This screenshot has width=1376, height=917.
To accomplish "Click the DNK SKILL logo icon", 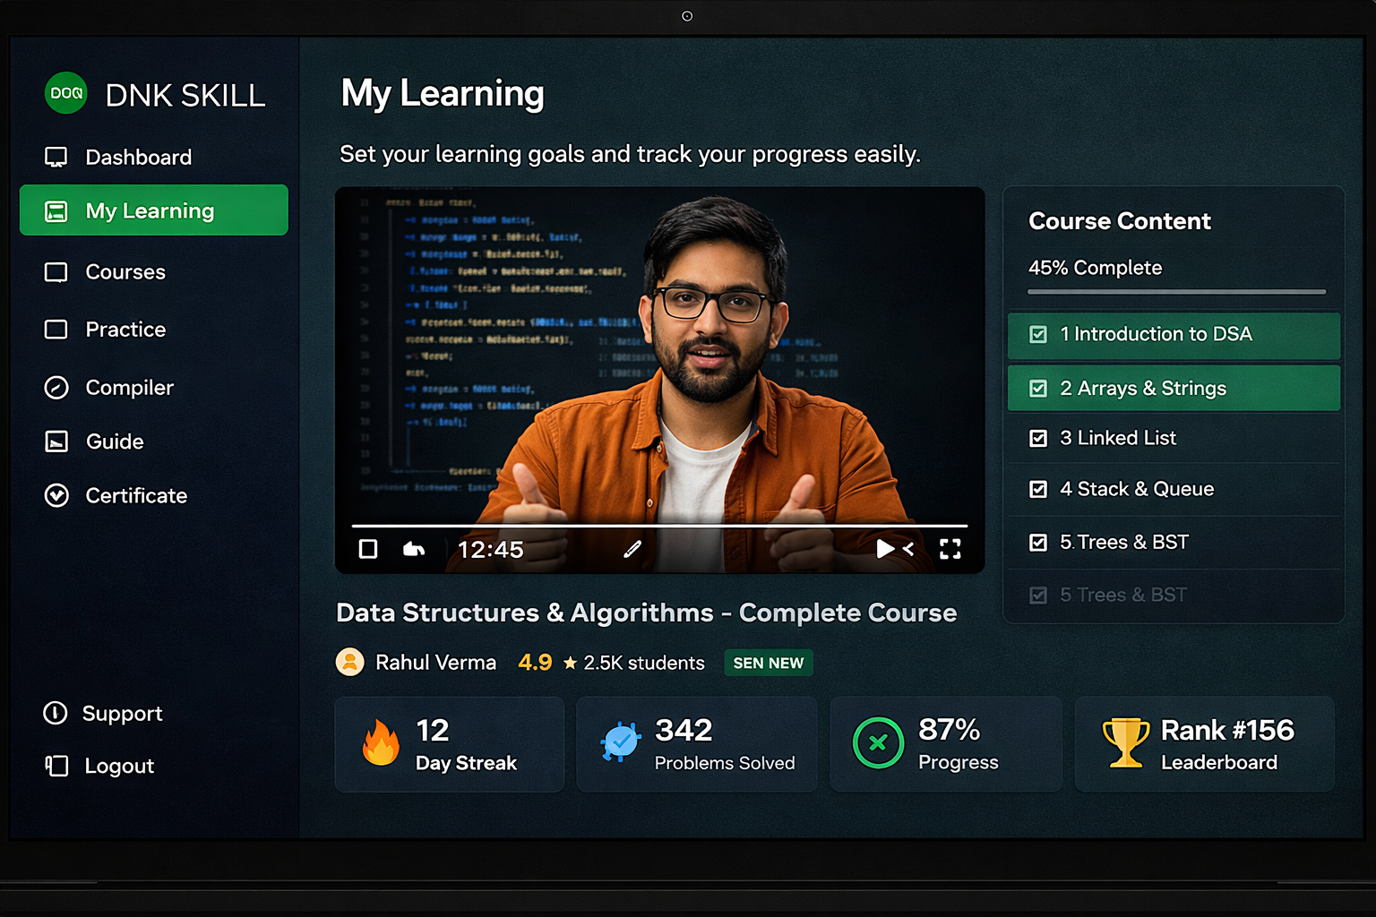I will (x=66, y=93).
